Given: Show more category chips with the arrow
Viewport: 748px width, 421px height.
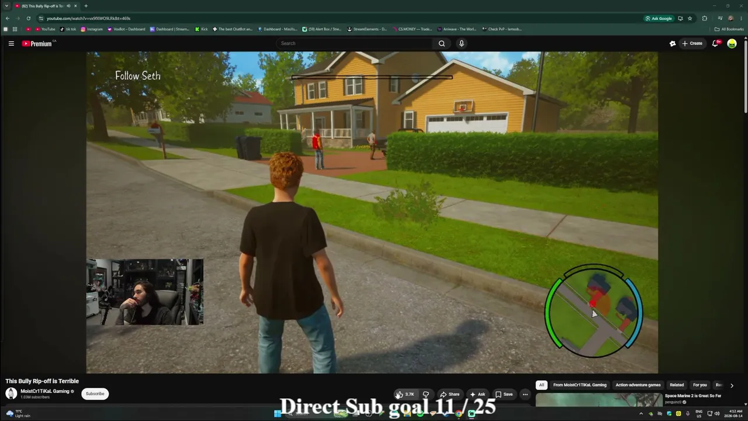Looking at the screenshot, I should coord(732,385).
